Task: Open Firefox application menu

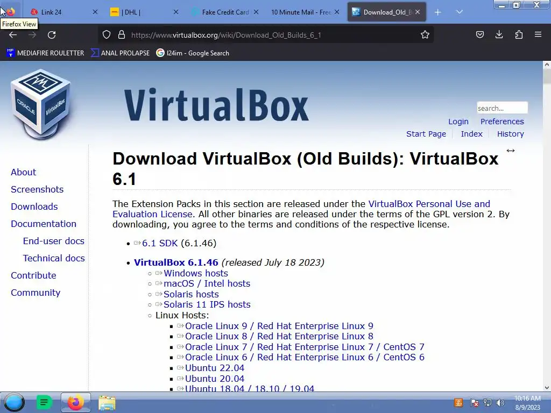Action: click(538, 35)
